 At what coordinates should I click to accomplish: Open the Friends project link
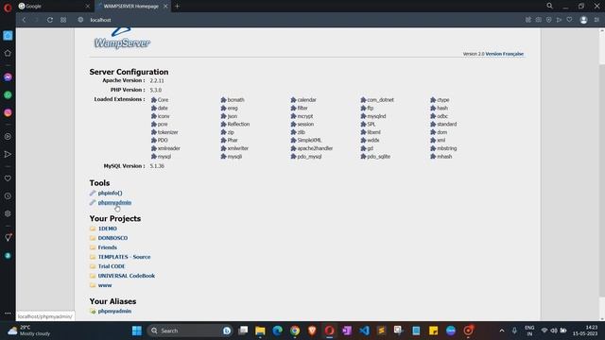(107, 247)
